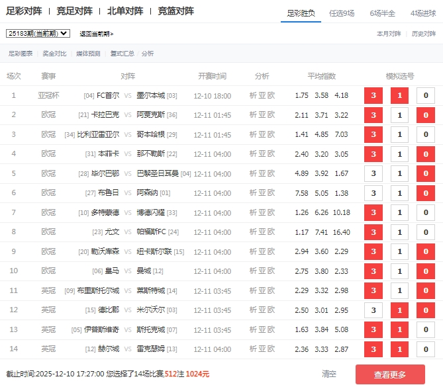Open the 本月对阵 link
443x387 pixels.
coord(389,33)
